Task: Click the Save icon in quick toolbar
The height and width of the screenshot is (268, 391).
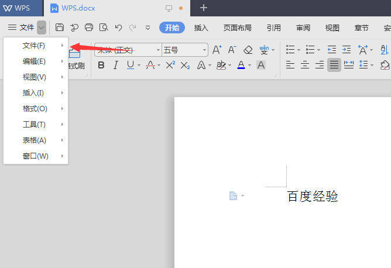Action: 59,27
